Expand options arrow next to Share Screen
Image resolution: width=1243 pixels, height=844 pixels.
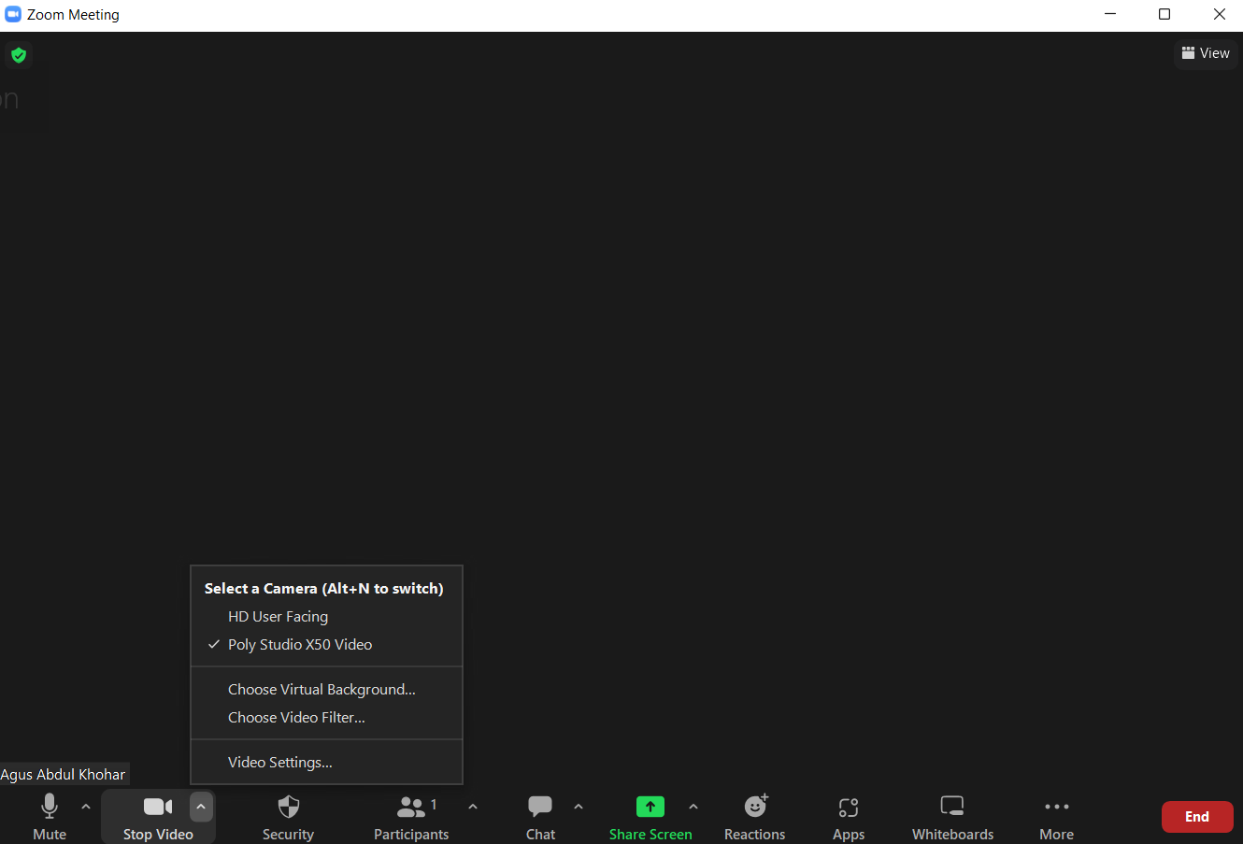point(693,807)
